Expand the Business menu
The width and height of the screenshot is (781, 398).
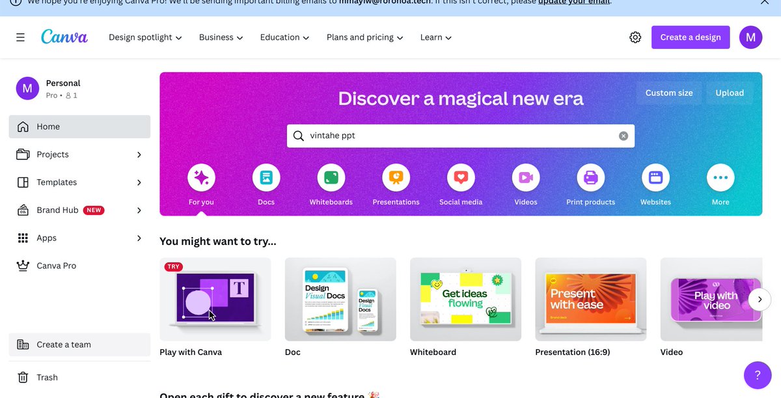(x=221, y=37)
